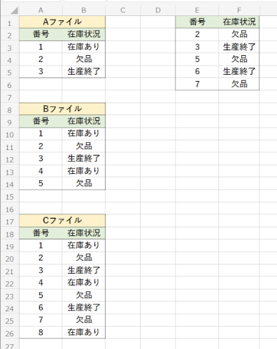This screenshot has height=349, width=277.
Task: Select the 番号 header in column E
Action: pos(197,22)
